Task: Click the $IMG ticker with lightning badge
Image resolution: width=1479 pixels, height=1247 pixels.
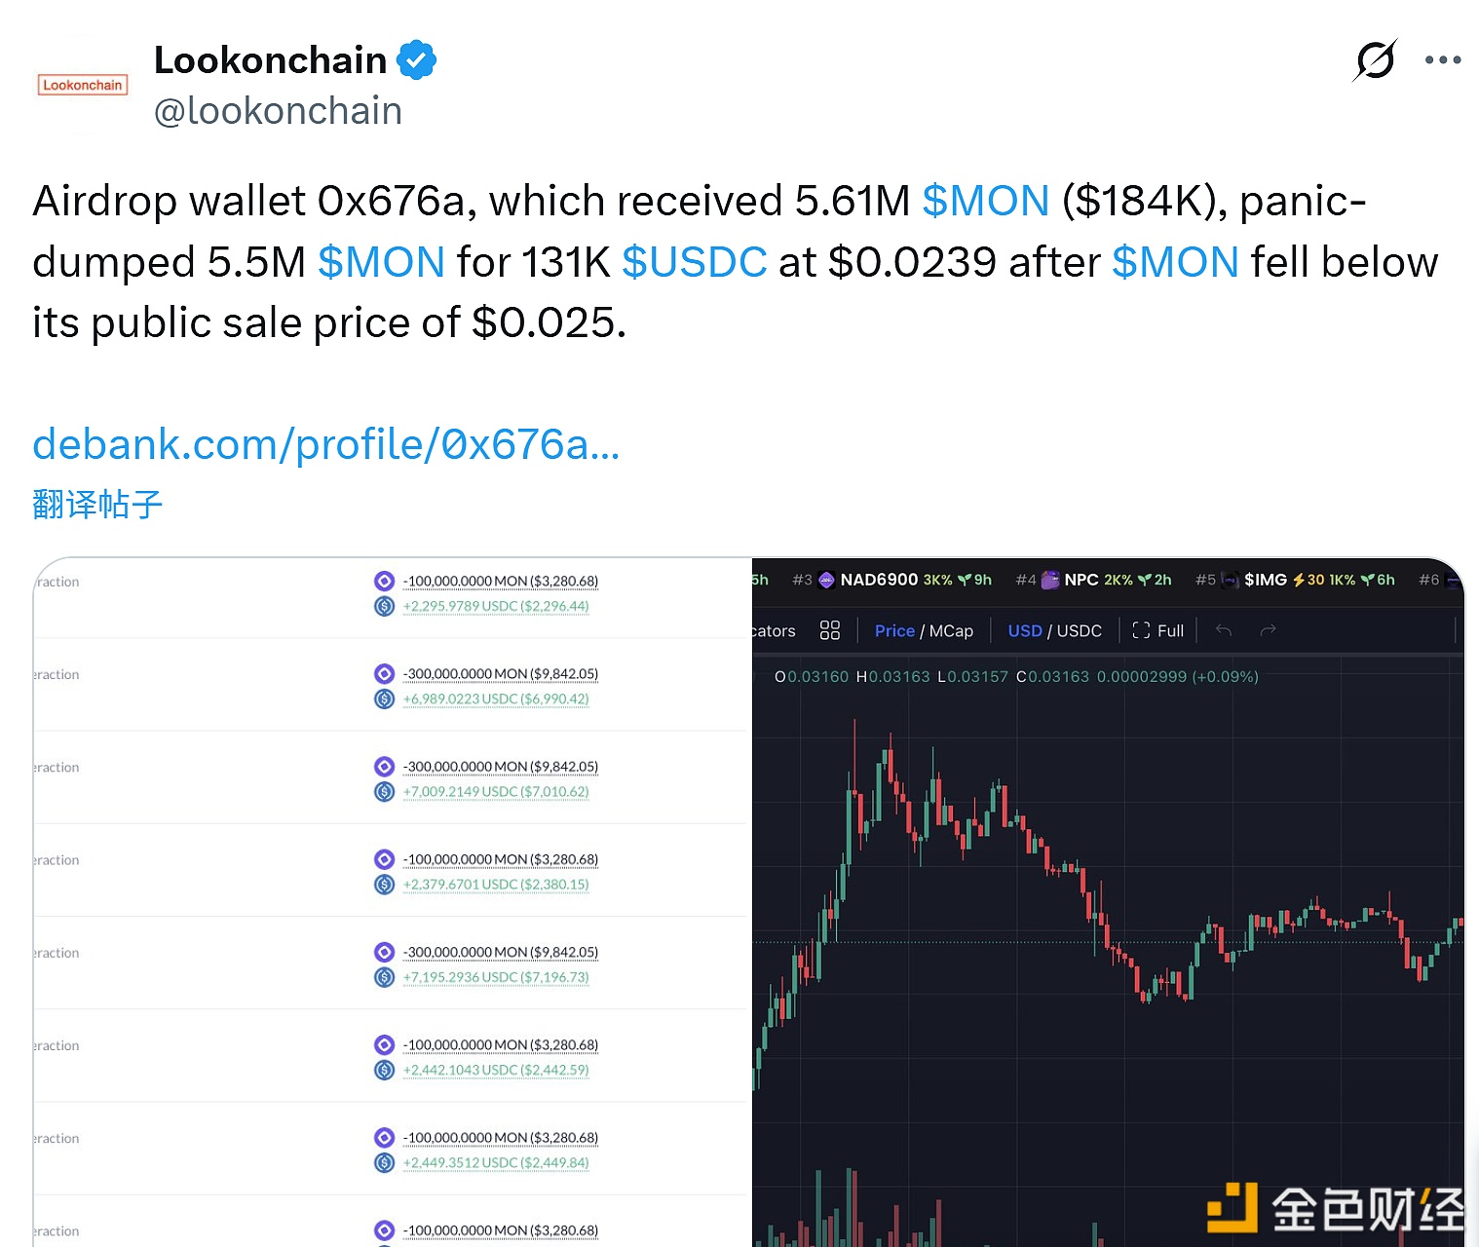Action: (x=1267, y=579)
